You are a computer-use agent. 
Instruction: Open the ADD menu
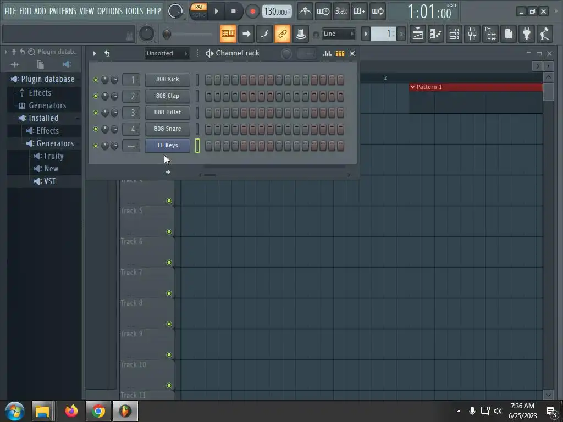tap(40, 11)
